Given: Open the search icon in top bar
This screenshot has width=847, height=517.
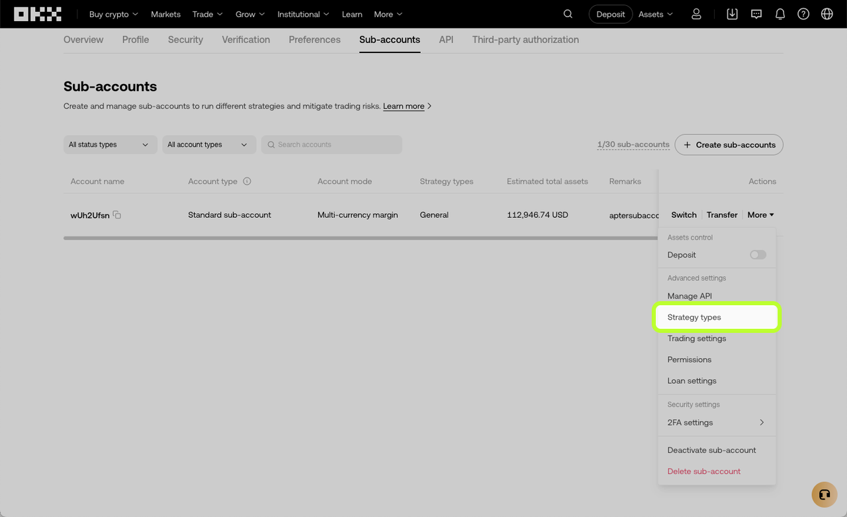Looking at the screenshot, I should [x=568, y=13].
